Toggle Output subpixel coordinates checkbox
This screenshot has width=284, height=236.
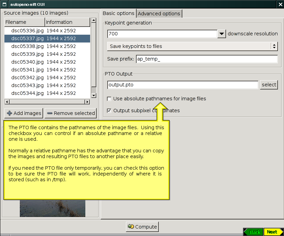tap(109, 111)
